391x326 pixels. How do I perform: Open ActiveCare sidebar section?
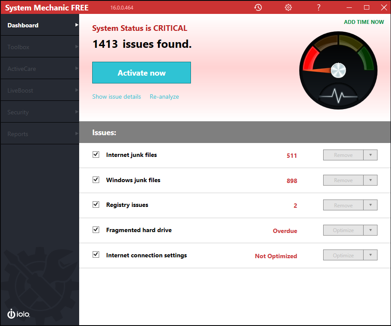coord(40,68)
